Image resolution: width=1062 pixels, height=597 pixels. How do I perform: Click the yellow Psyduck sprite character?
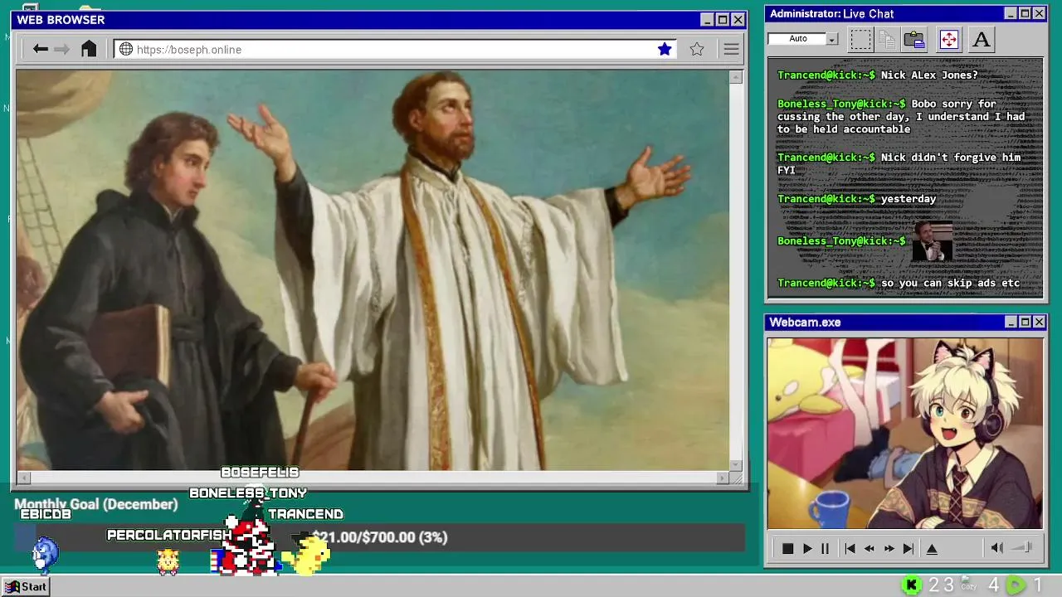[307, 554]
